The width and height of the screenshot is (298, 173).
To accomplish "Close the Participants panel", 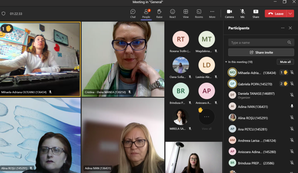I will (290, 28).
